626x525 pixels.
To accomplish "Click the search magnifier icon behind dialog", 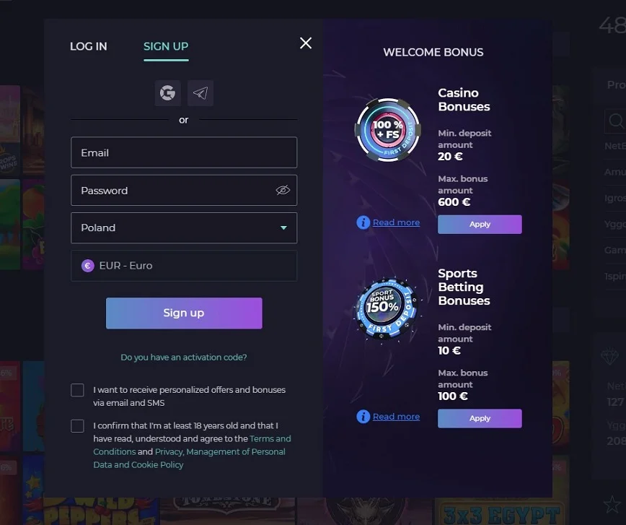I will click(x=616, y=121).
